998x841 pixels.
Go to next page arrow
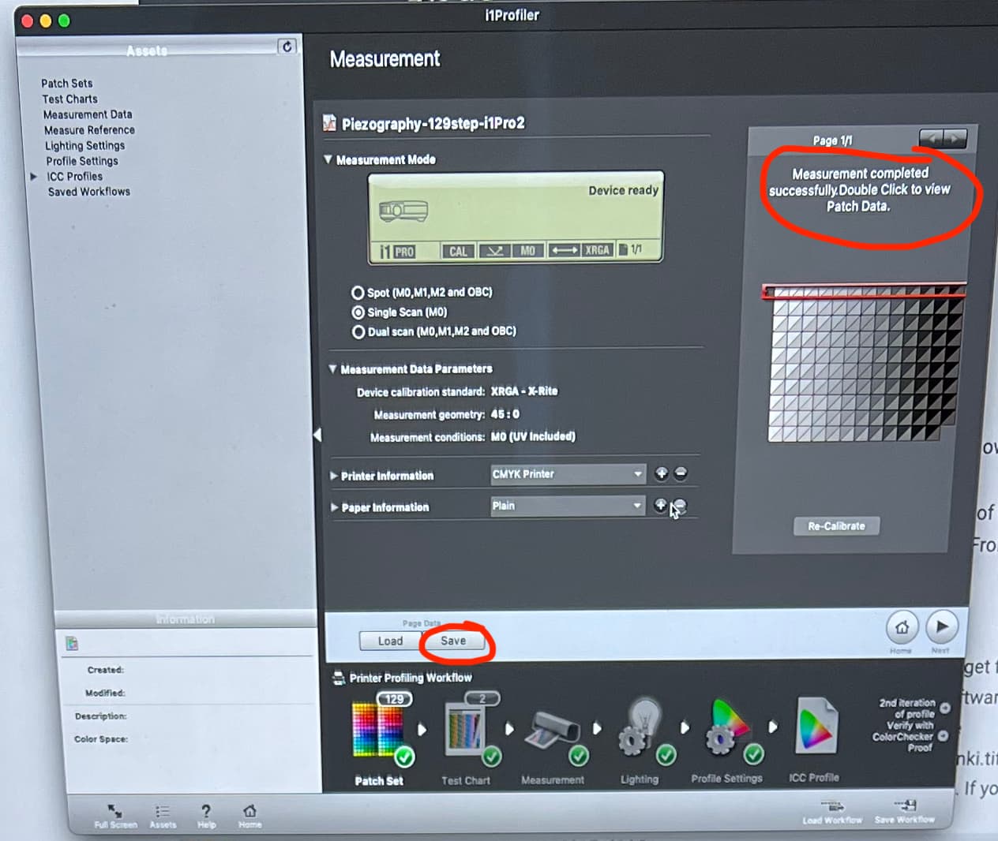click(x=955, y=139)
